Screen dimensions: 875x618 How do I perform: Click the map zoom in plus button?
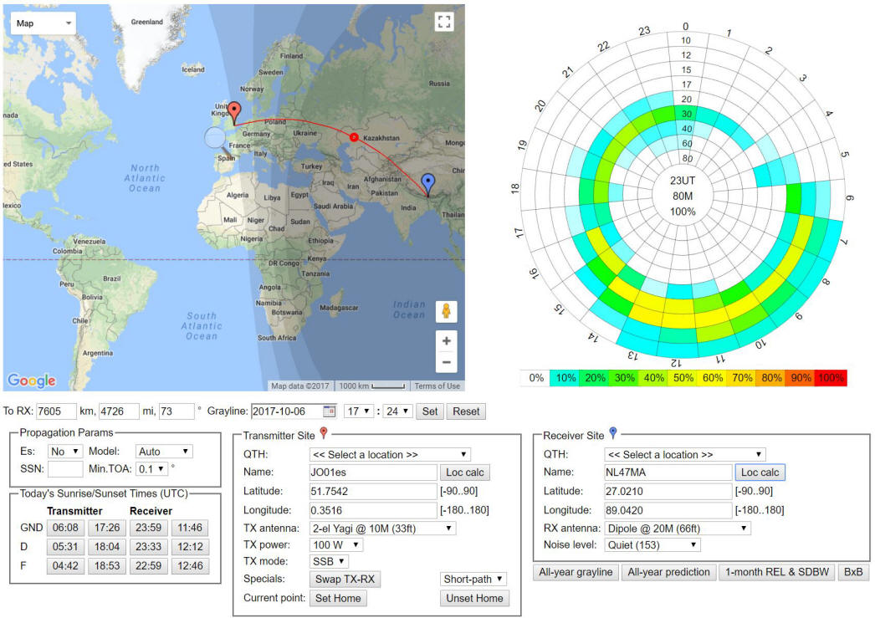[x=446, y=341]
